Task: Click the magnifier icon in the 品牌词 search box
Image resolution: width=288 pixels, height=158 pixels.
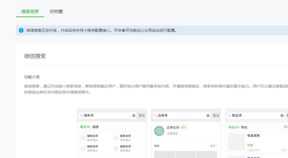Action: [155, 115]
